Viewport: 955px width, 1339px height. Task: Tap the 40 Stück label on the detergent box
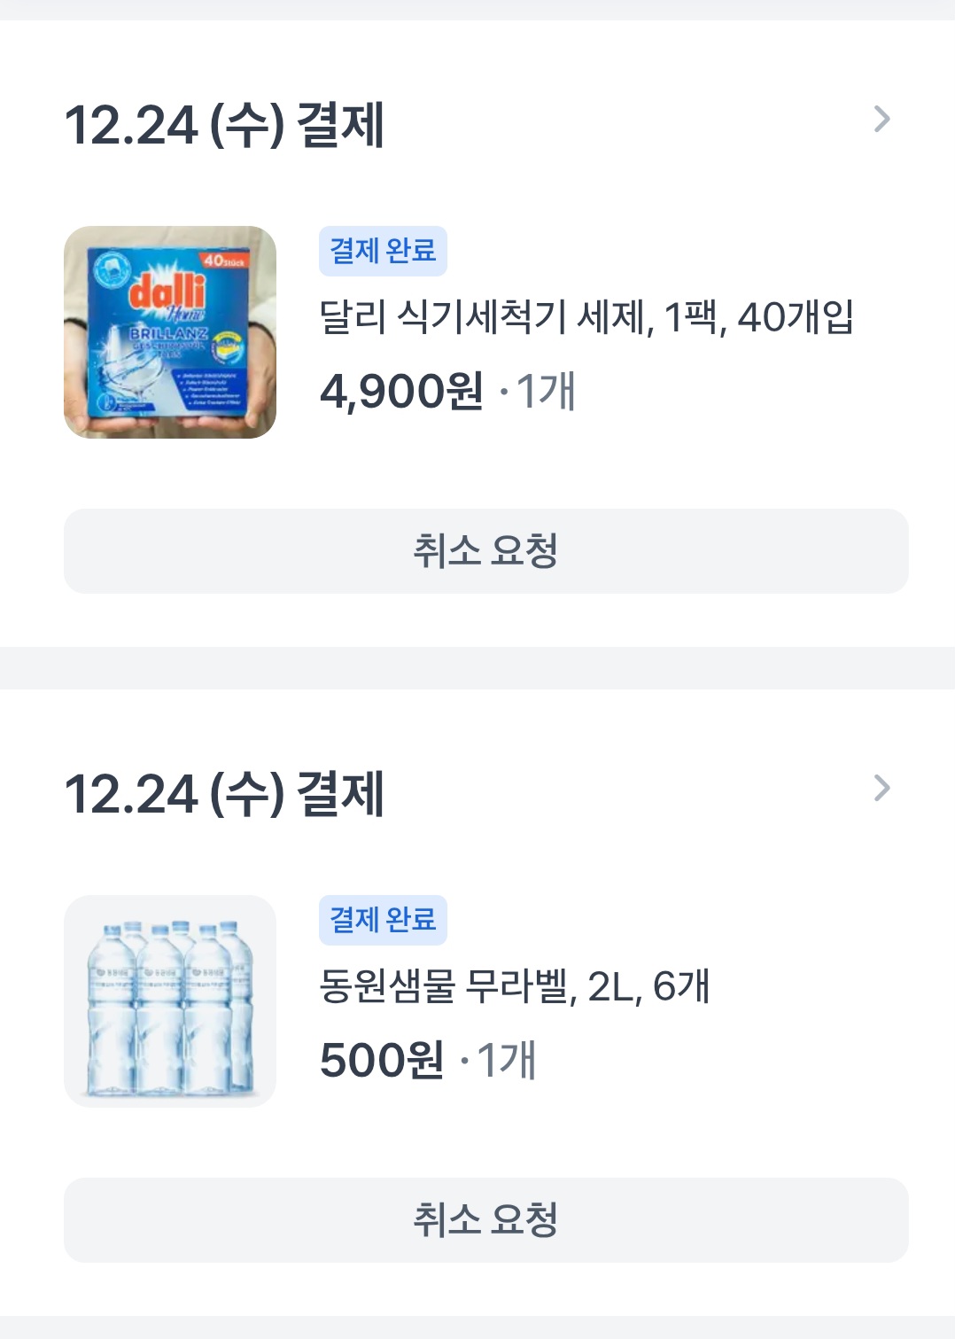pos(223,261)
